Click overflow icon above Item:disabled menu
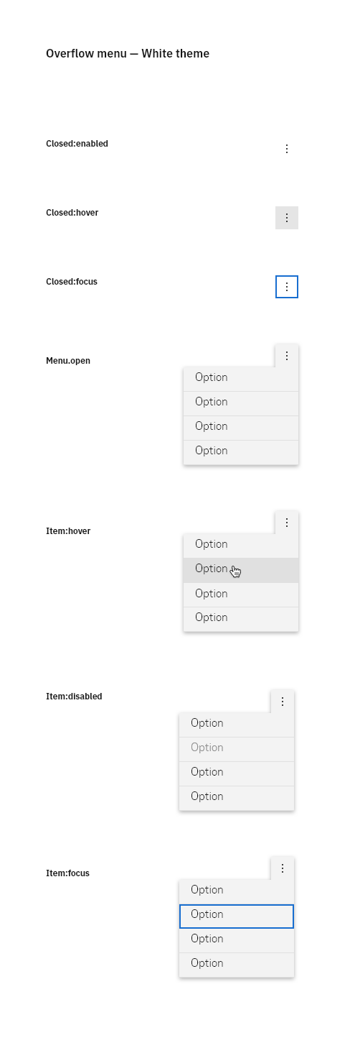The height and width of the screenshot is (1043, 355). point(283,702)
